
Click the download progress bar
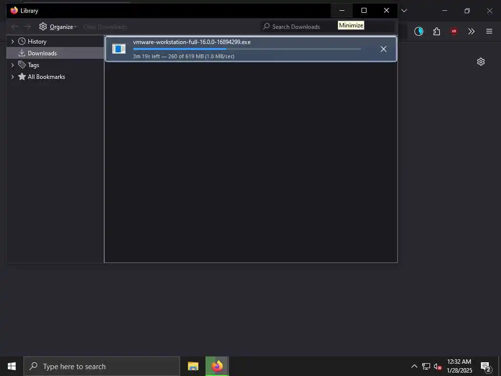(x=247, y=49)
